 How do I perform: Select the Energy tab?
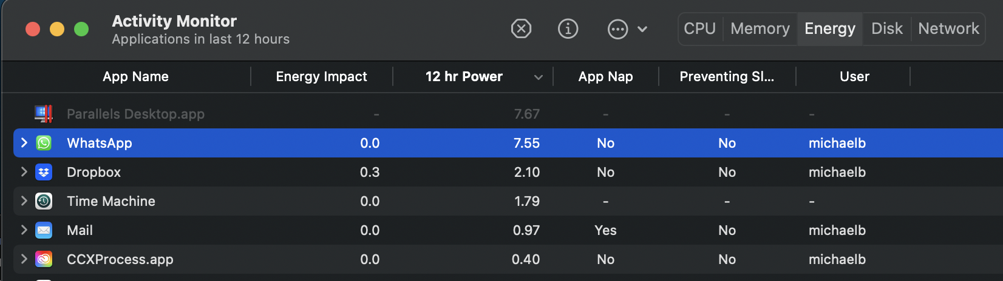[830, 28]
